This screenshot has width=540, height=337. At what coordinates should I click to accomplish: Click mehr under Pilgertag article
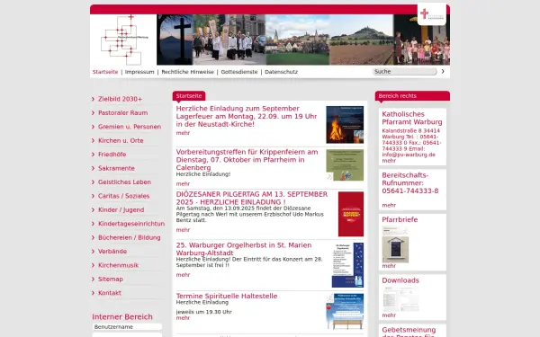click(x=183, y=230)
